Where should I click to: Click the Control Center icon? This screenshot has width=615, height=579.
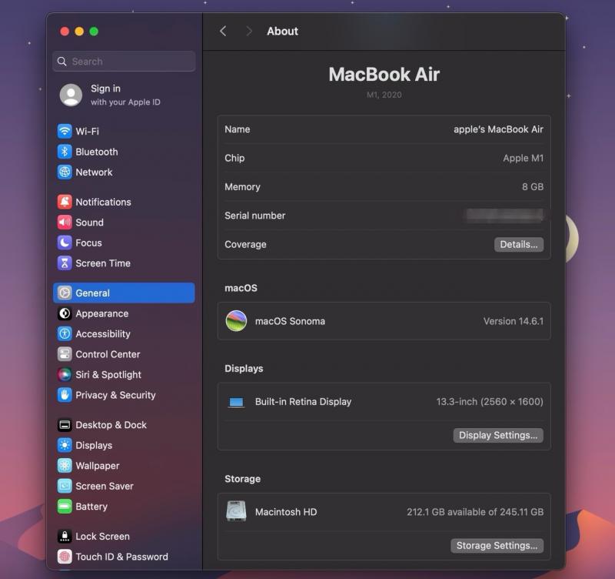click(x=65, y=354)
